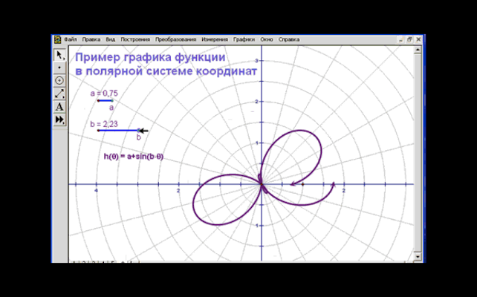477x297 pixels.
Task: Click the Sketchpad document icon in the menu bar
Action: click(x=57, y=39)
